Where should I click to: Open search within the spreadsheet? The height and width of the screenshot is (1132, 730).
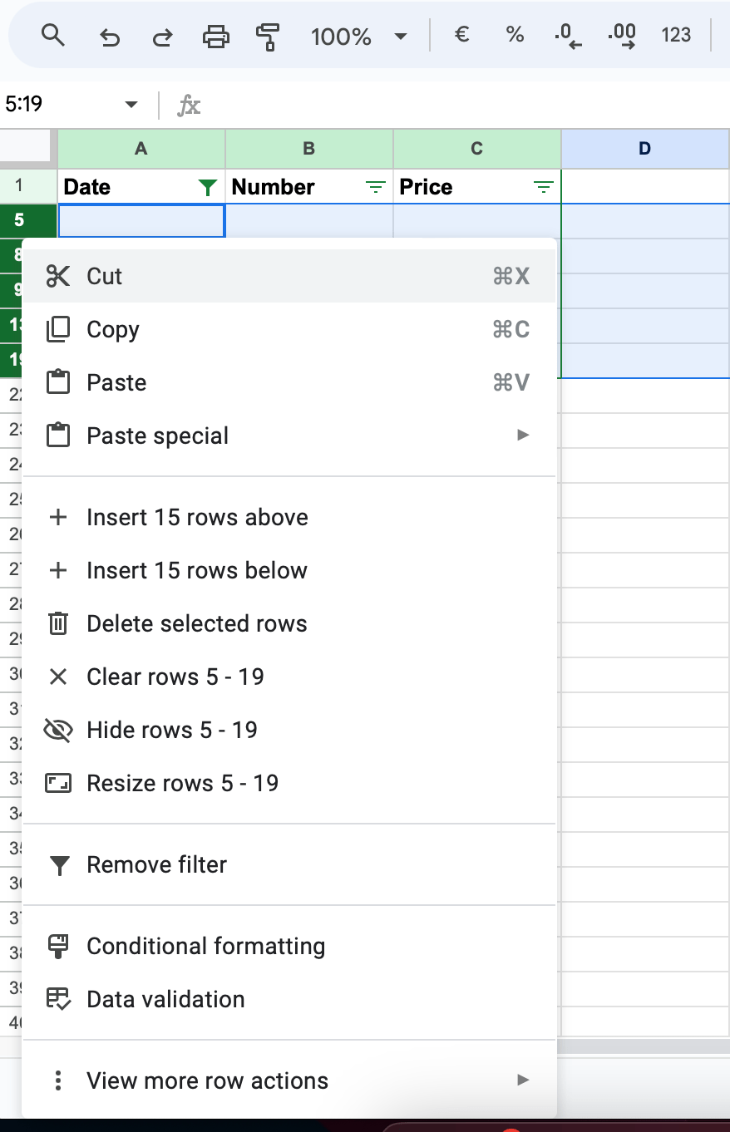point(53,35)
